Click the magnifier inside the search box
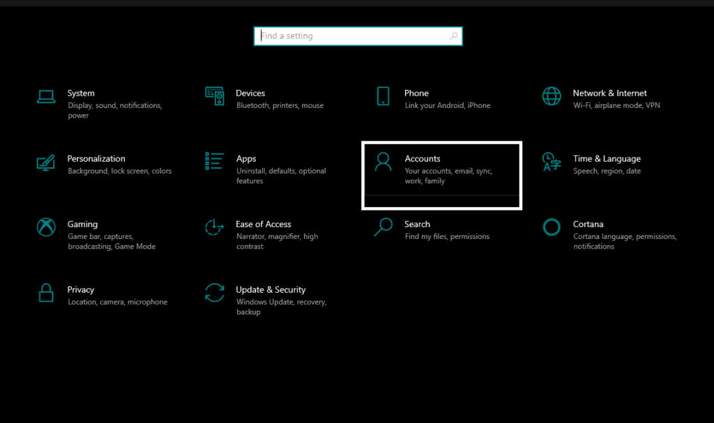Image resolution: width=714 pixels, height=423 pixels. (x=453, y=36)
